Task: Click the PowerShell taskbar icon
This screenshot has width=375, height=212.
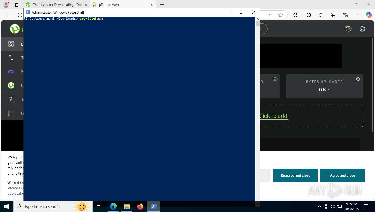Action: [x=154, y=206]
